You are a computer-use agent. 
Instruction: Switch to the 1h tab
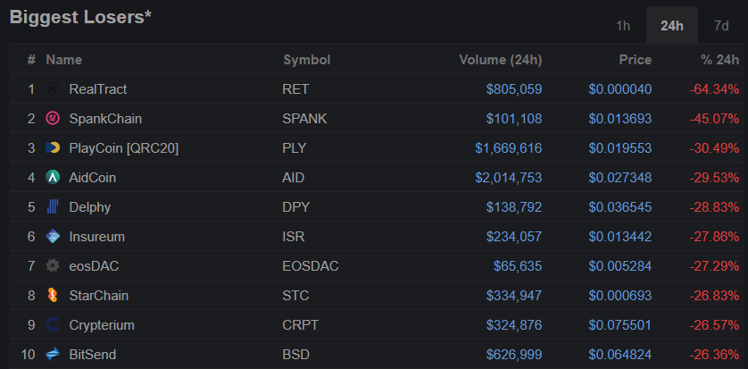click(623, 25)
